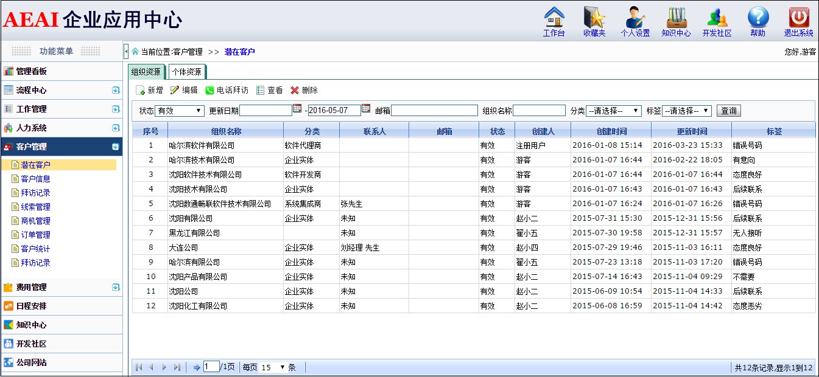Open the 状态 status dropdown showing 有效
Viewport: 819px width, 377px height.
click(x=180, y=111)
